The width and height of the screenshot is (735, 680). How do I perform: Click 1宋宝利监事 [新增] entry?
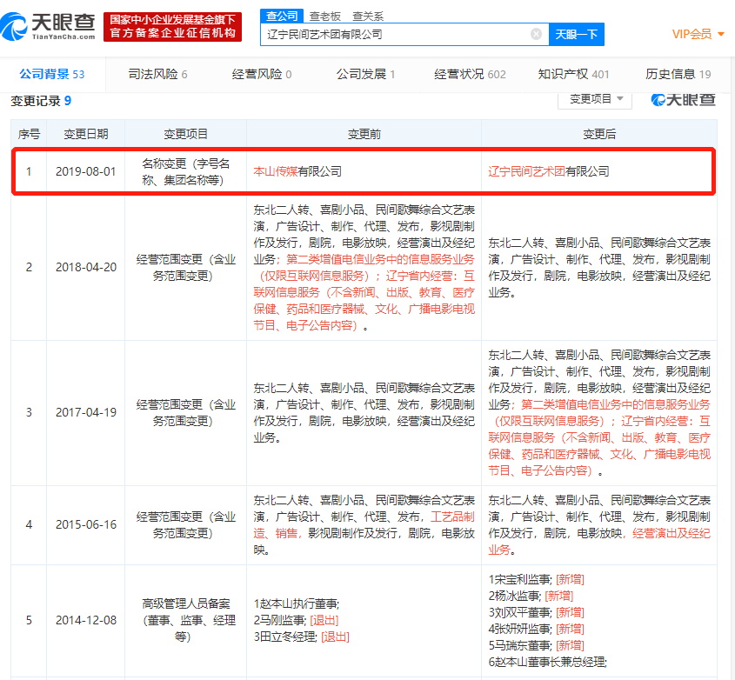(537, 580)
